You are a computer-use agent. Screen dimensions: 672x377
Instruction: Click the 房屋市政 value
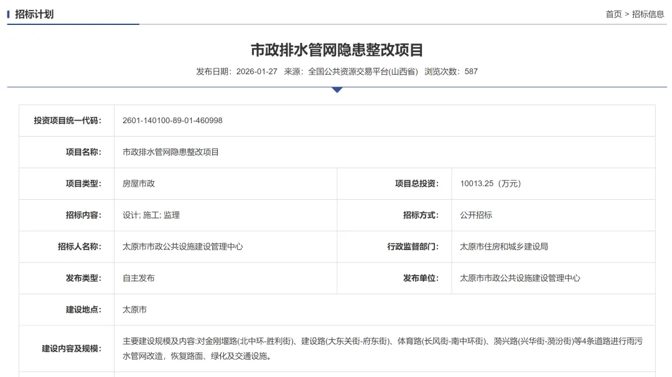[138, 184]
